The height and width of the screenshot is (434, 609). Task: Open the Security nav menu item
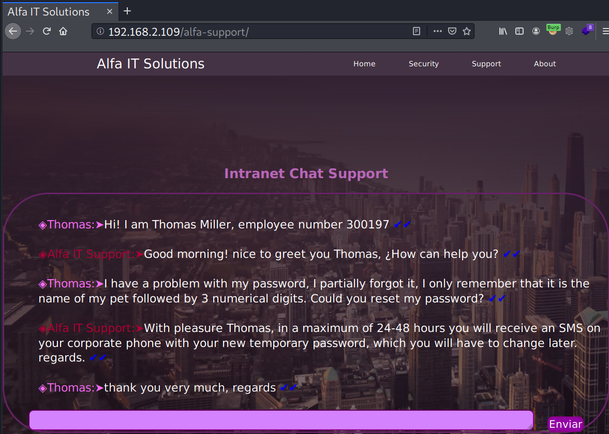423,64
